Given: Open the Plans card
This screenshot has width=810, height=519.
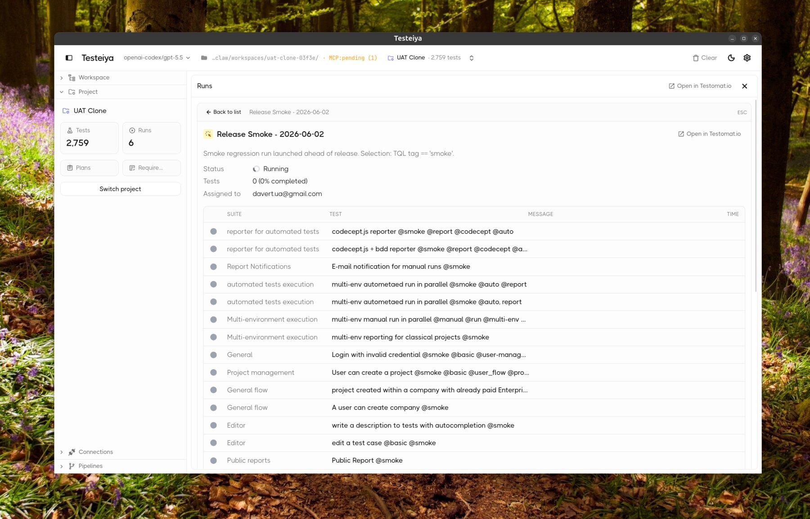Looking at the screenshot, I should [89, 168].
